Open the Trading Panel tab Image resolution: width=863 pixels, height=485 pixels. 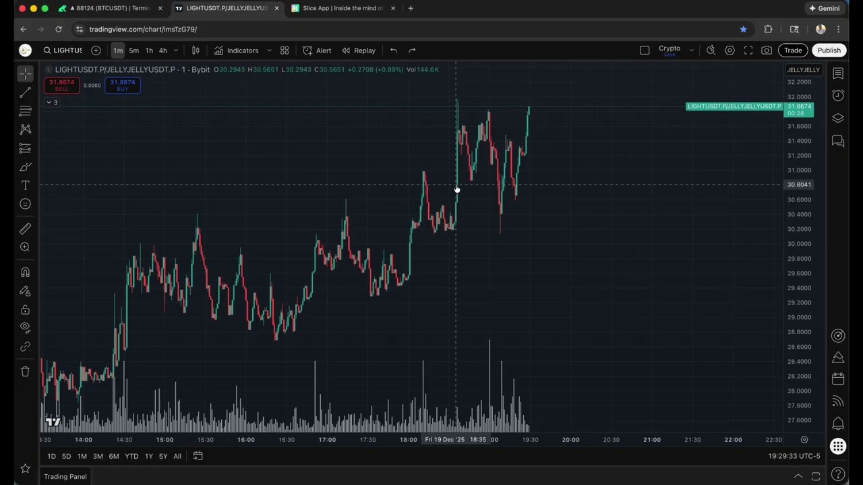pos(65,476)
